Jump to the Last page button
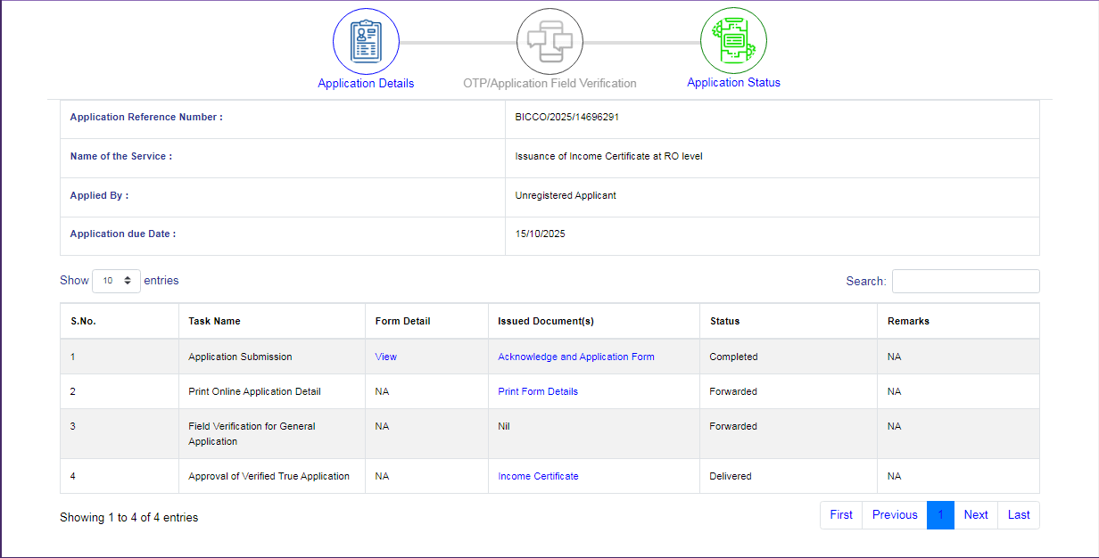The height and width of the screenshot is (558, 1099). [x=1019, y=514]
